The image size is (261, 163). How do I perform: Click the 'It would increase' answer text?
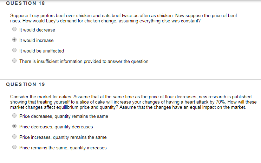coord(37,41)
